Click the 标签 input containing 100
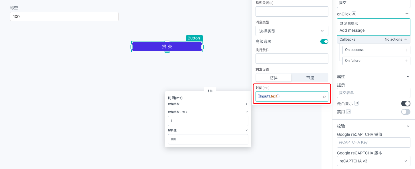Screen dimensions: 415x169 click(x=64, y=17)
